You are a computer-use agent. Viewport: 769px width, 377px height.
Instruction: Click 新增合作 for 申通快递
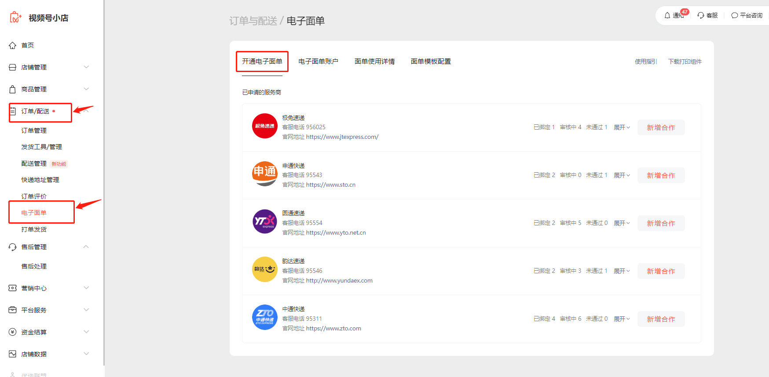(x=661, y=175)
